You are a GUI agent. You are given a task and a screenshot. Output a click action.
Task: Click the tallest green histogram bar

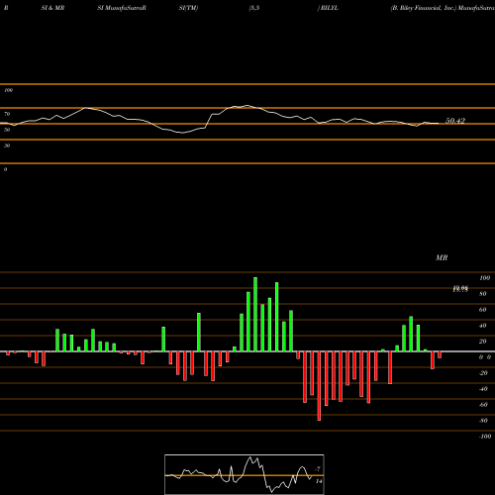255,314
